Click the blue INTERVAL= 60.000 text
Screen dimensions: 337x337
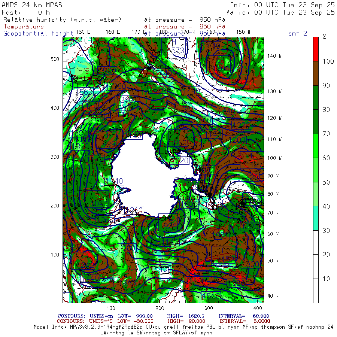(244, 316)
